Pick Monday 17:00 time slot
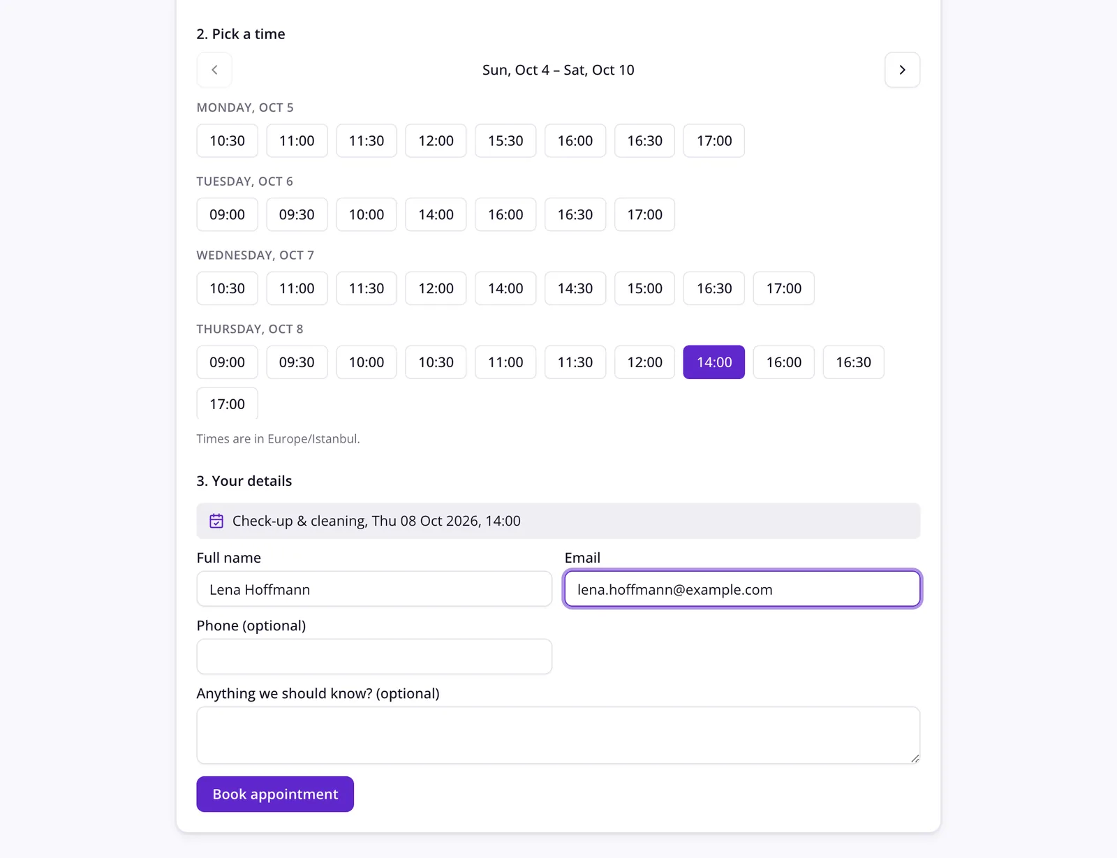1117x858 pixels. click(x=713, y=140)
